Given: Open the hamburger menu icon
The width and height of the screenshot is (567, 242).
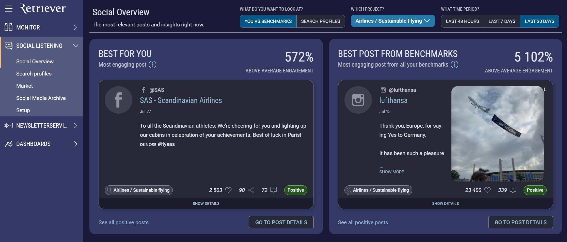Looking at the screenshot, I should [9, 9].
